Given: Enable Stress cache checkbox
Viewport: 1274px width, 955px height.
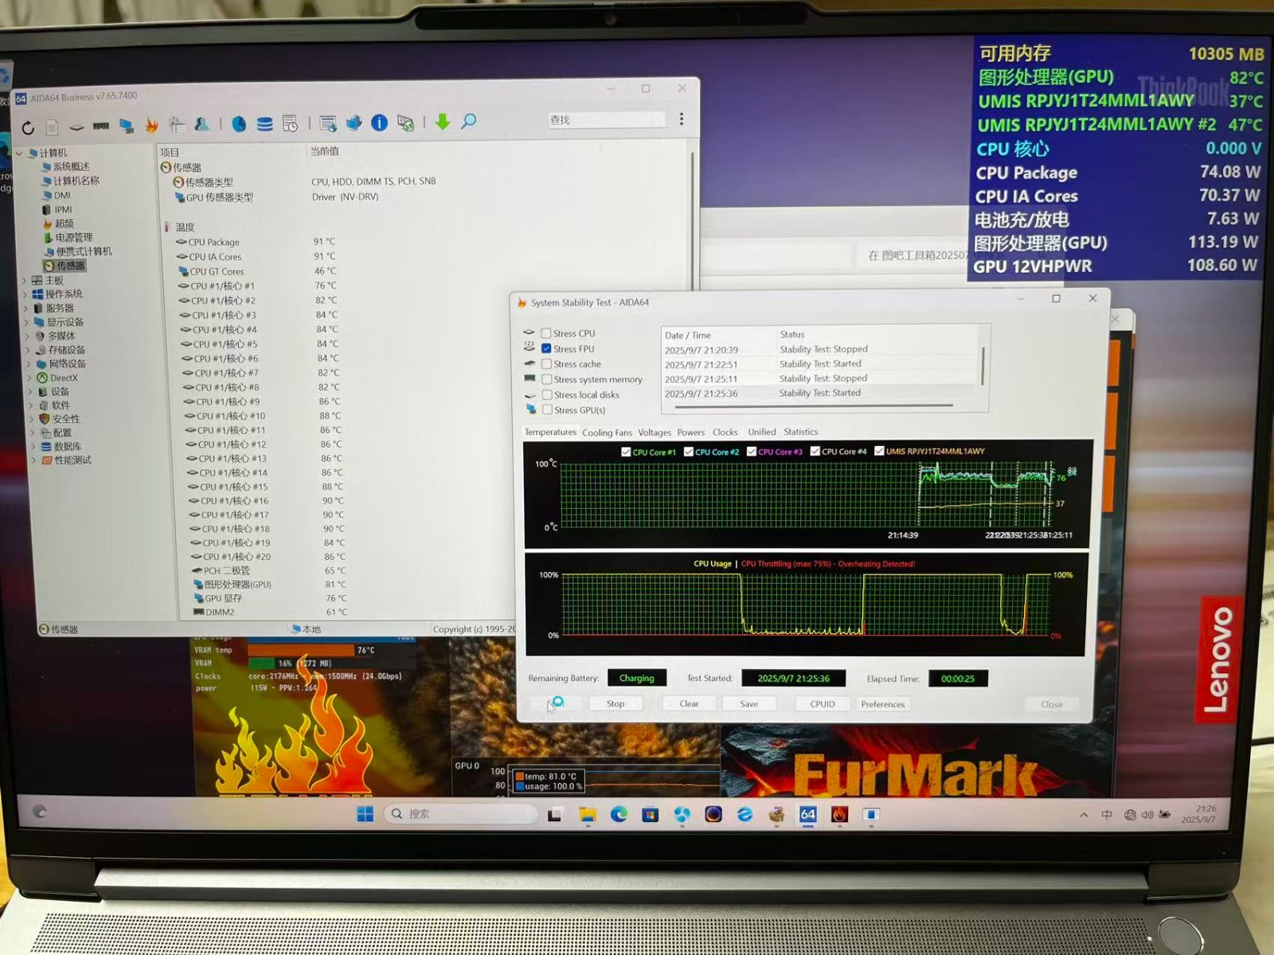Looking at the screenshot, I should pyautogui.click(x=547, y=363).
